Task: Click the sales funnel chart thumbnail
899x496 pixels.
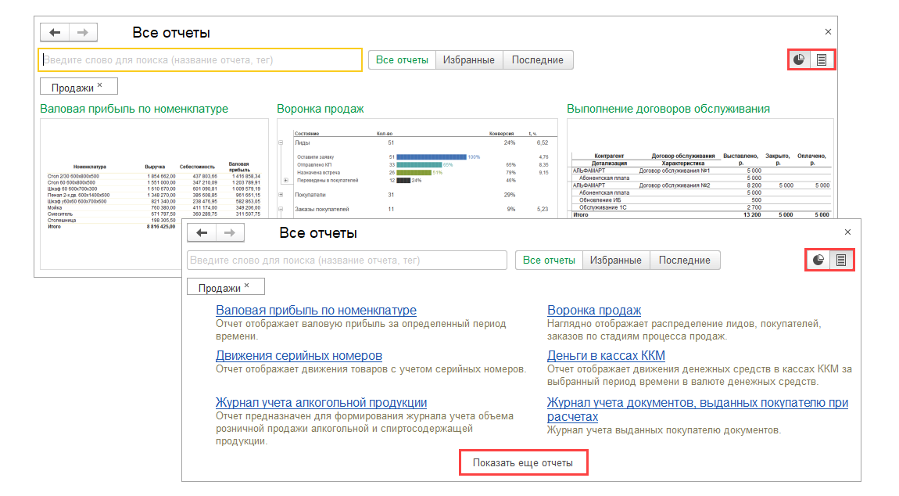Action: coord(417,169)
